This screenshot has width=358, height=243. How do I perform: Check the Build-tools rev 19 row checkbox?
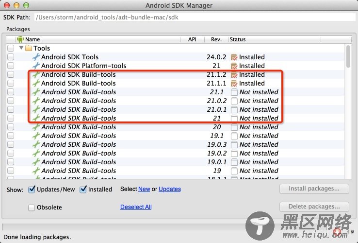coord(11,171)
